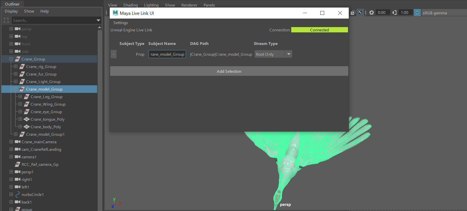Click the camera icon beside Crane_mainCamera
The height and width of the screenshot is (211, 467).
click(18, 142)
